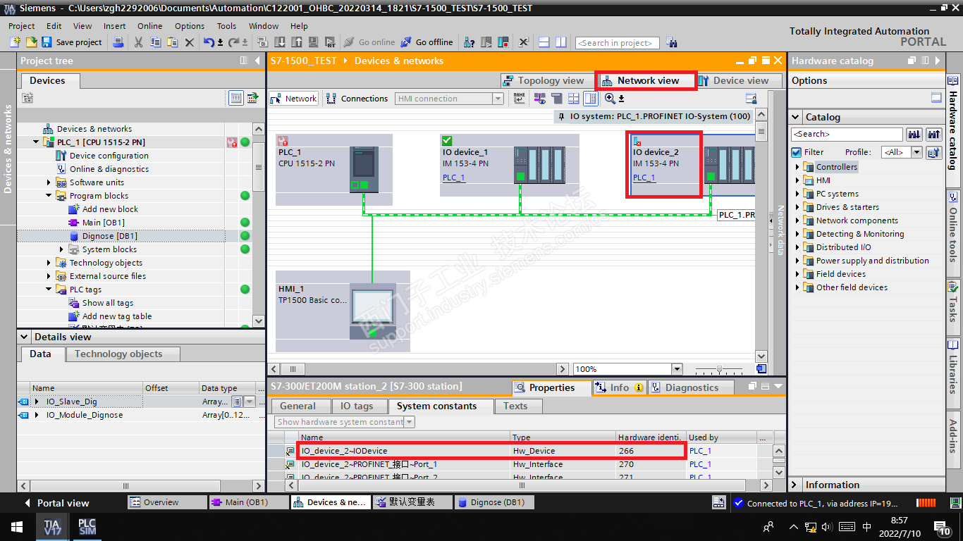Open the Windows notification center icon
The width and height of the screenshot is (963, 541).
point(942,527)
